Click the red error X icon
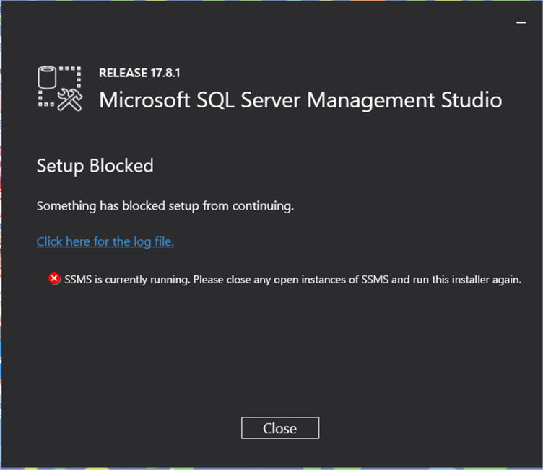The image size is (543, 470). (x=54, y=279)
